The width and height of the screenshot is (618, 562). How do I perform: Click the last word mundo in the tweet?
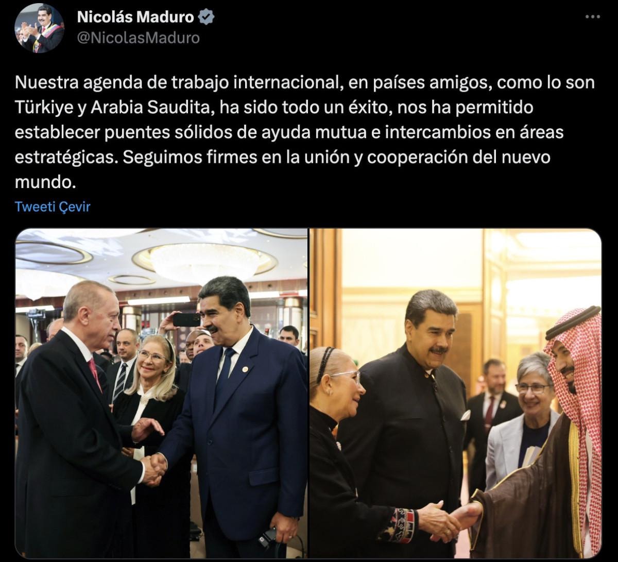pyautogui.click(x=43, y=182)
